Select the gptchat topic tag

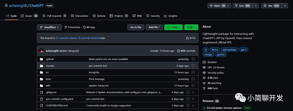coord(221,55)
